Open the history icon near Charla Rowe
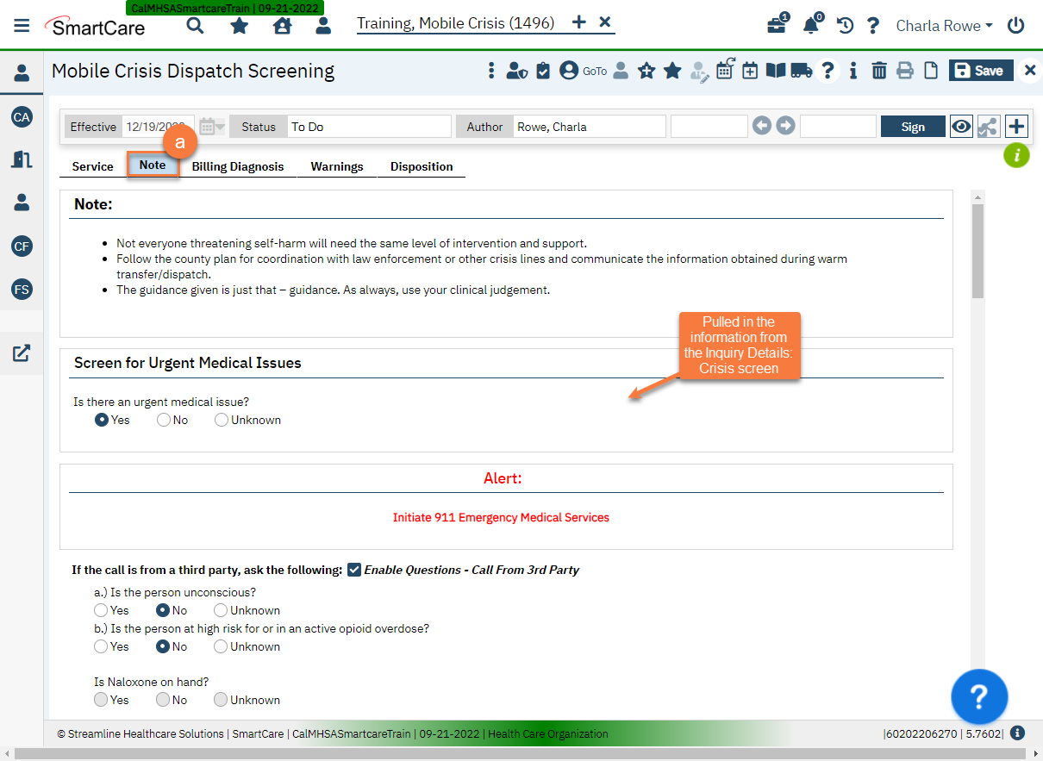 (x=844, y=26)
